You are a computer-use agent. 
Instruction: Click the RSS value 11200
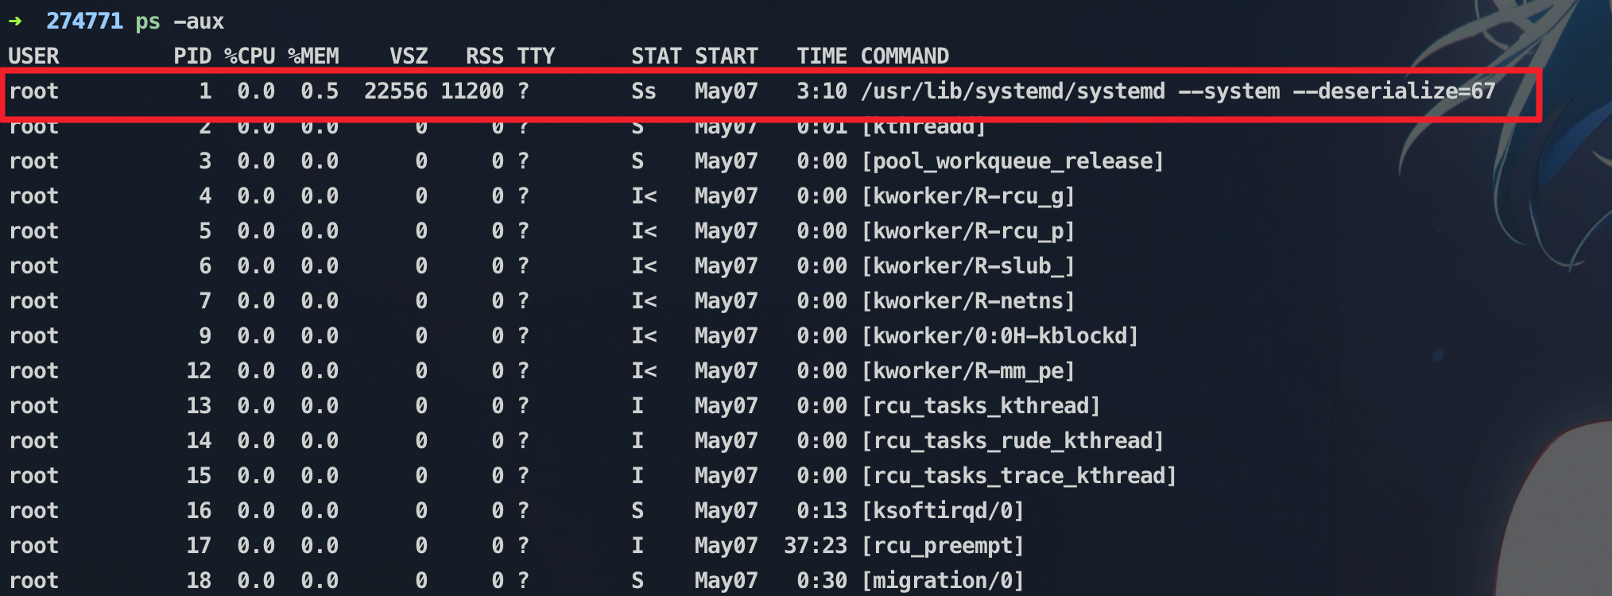coord(472,91)
